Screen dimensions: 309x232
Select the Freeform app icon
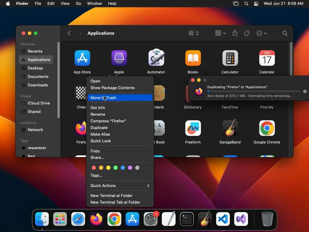(x=193, y=128)
